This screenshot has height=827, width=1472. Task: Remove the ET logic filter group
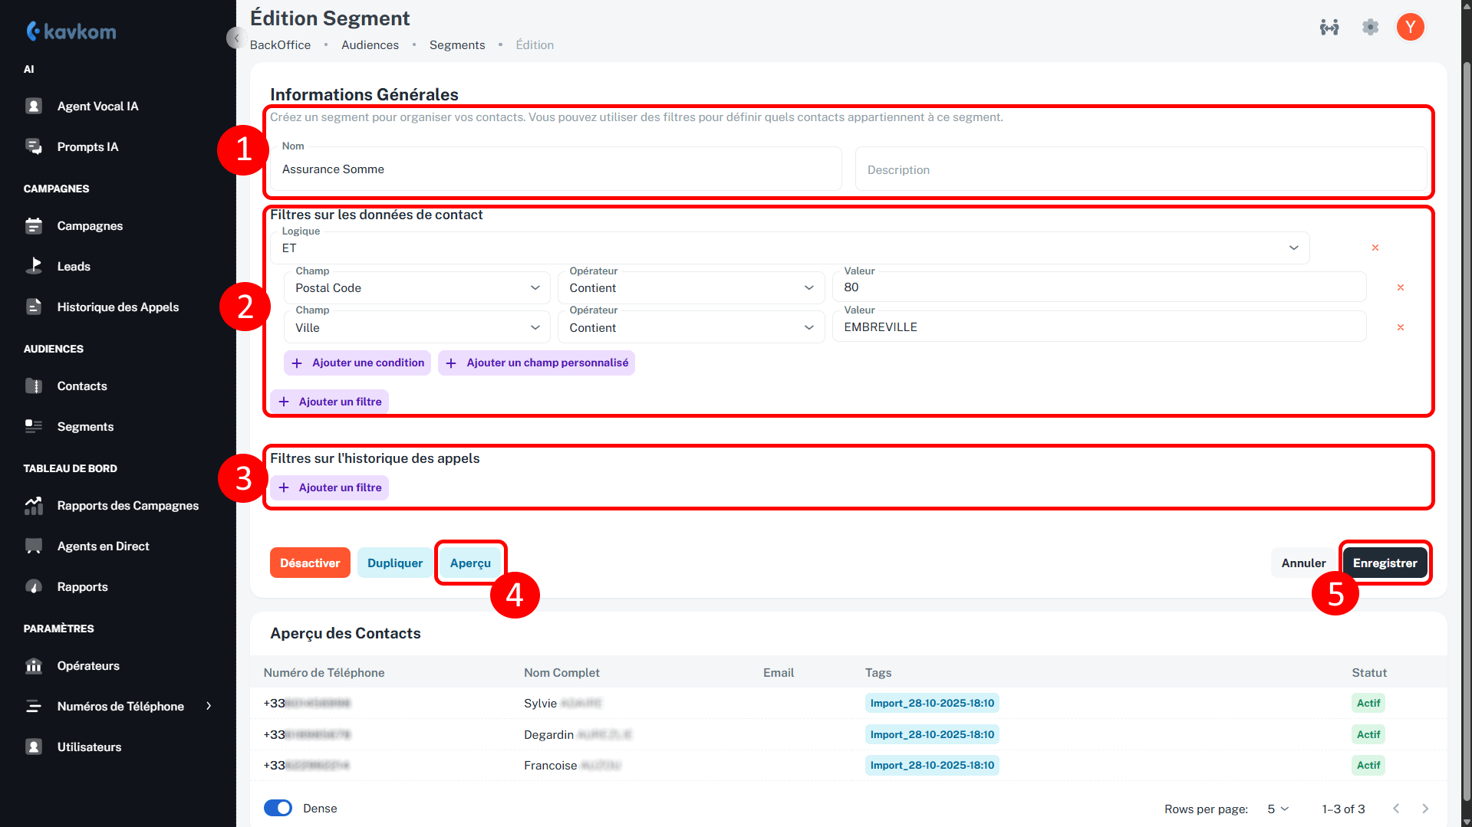point(1375,248)
